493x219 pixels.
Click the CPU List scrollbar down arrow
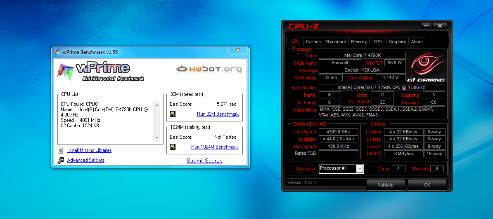click(157, 138)
